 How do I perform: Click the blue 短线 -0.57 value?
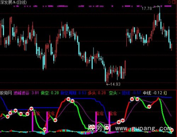[x=131, y=93]
